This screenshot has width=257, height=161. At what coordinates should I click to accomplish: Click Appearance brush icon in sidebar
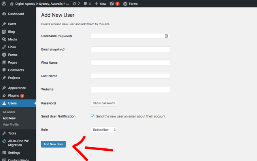pyautogui.click(x=4, y=88)
